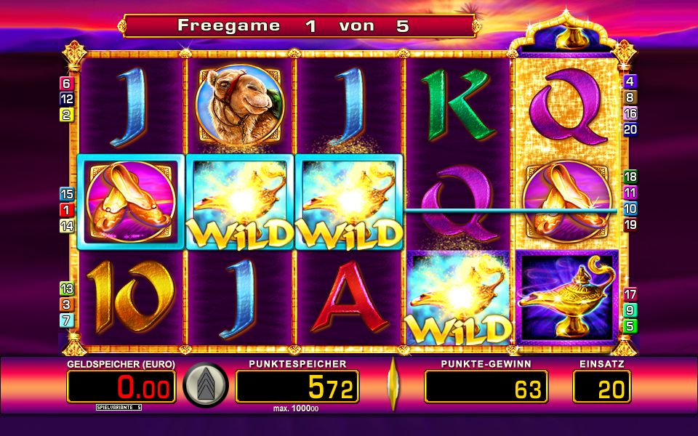698x436 pixels.
Task: Click the large purple Q on reel five
Action: [566, 106]
